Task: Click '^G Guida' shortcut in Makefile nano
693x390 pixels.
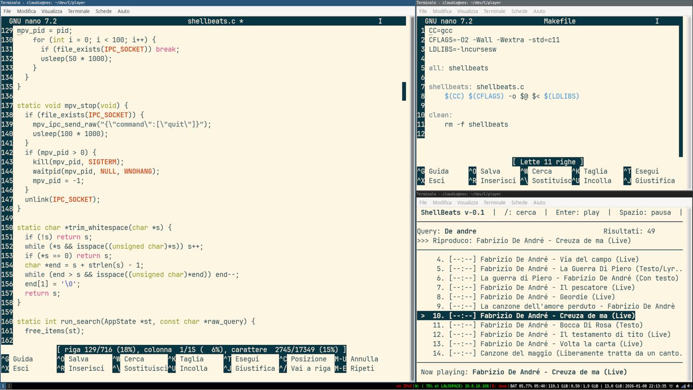Action: 433,172
